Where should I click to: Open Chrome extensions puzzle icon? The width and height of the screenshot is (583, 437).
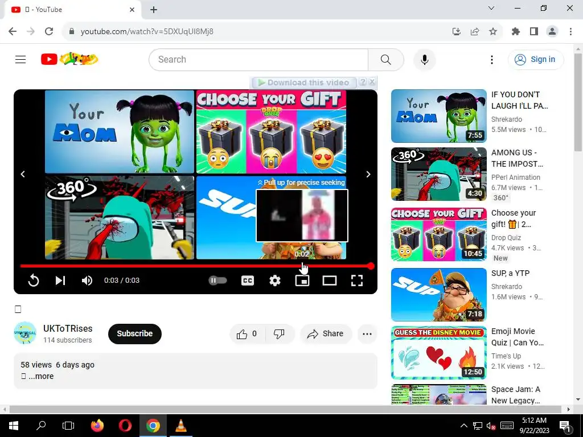516,32
